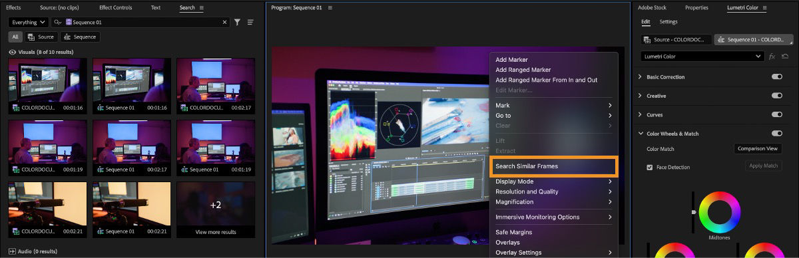Select Overlays in the context menu
The width and height of the screenshot is (799, 258).
point(553,242)
